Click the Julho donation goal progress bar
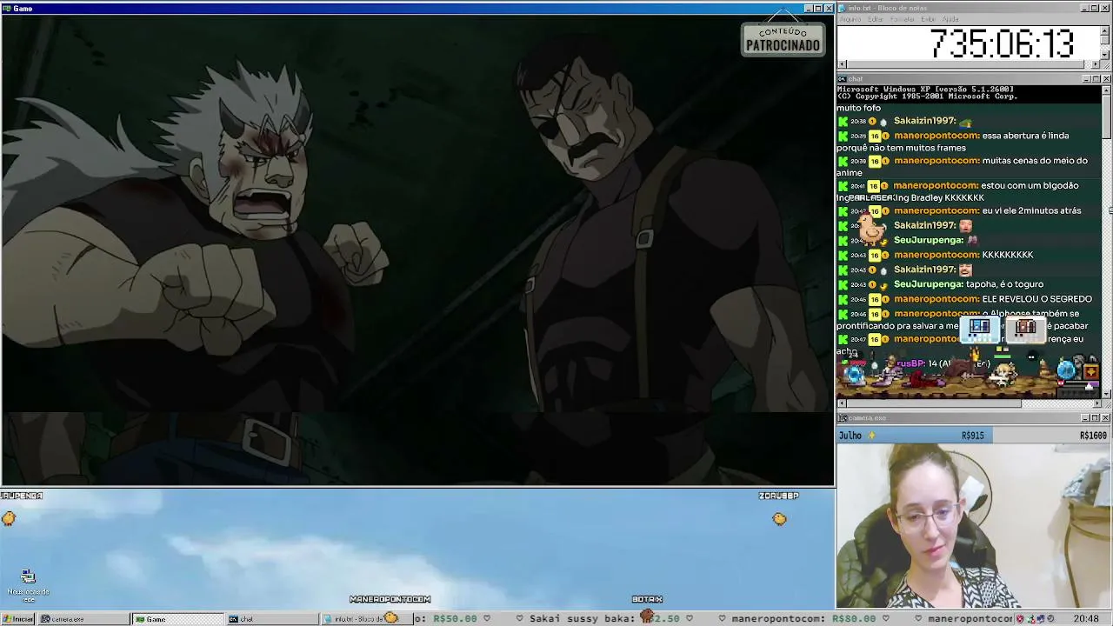 point(973,436)
